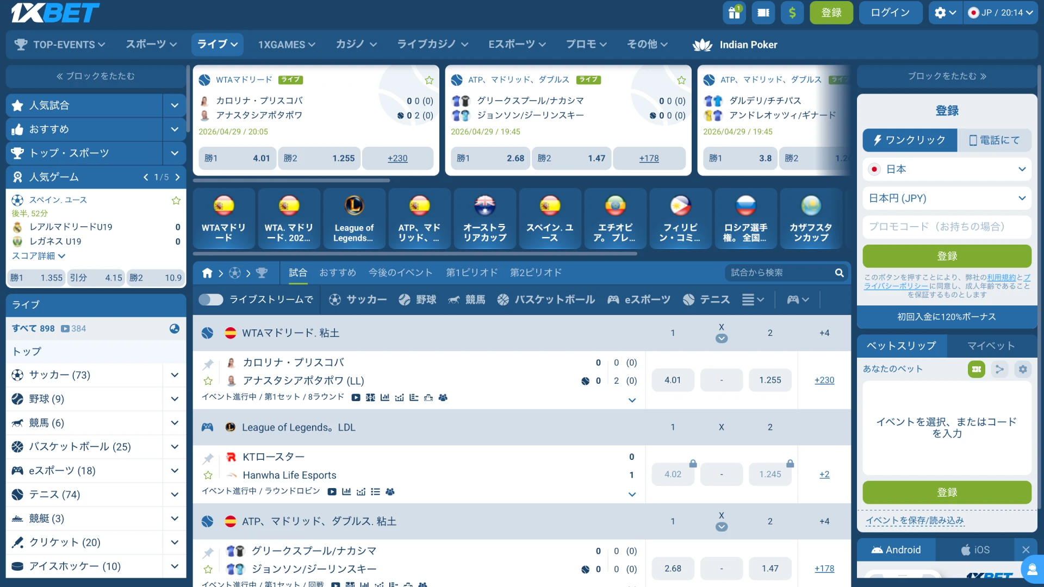Open the settings gear dropdown in header
The image size is (1044, 587).
click(945, 13)
